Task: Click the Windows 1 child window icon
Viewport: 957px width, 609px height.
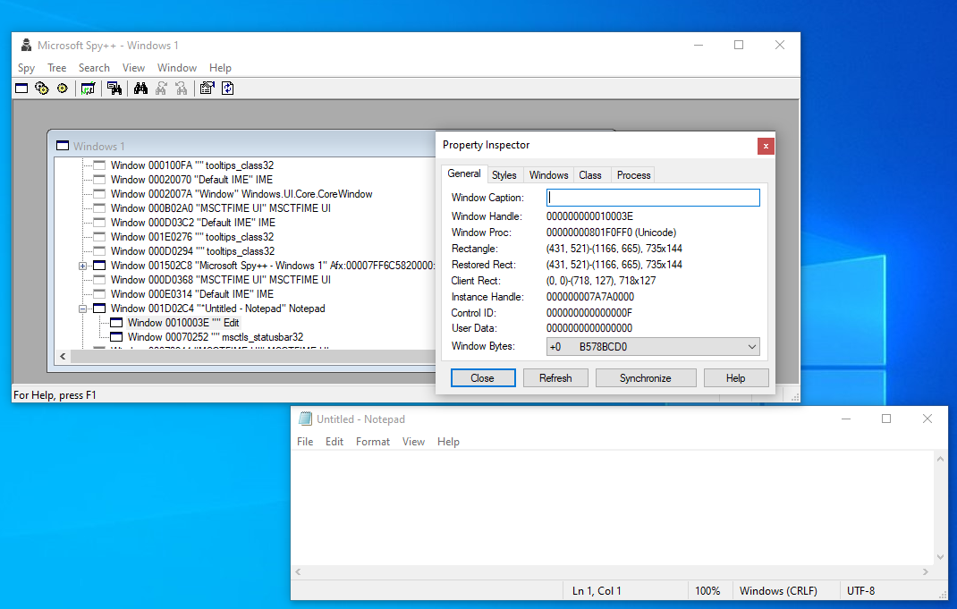Action: [63, 146]
